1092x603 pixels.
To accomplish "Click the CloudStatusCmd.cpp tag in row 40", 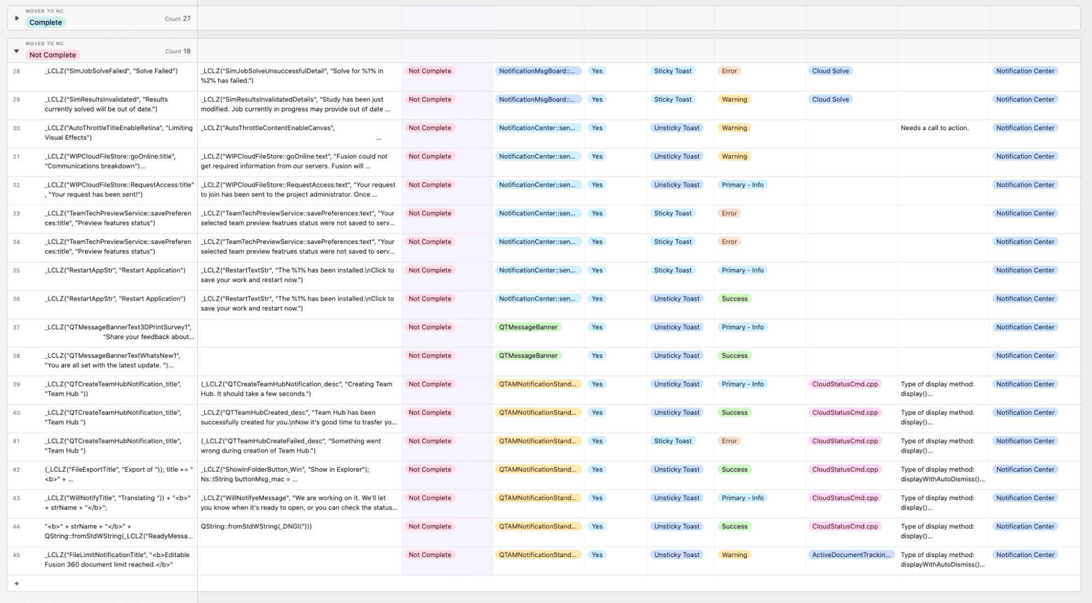I will [846, 412].
